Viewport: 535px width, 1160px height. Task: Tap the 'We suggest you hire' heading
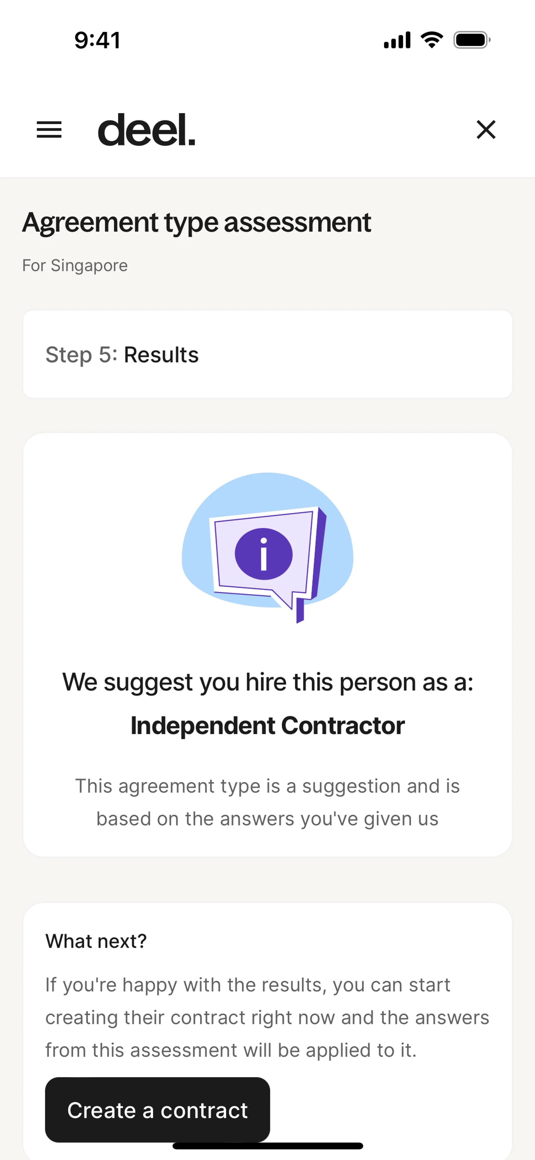[x=267, y=682]
